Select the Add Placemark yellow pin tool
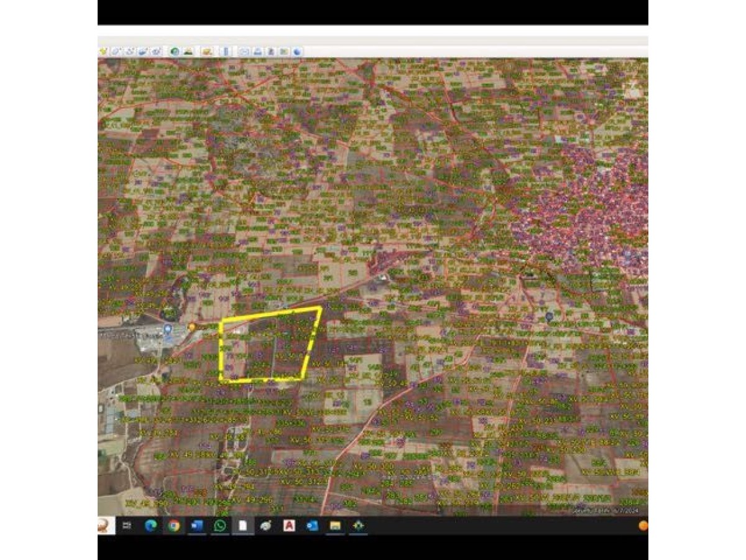This screenshot has width=746, height=560. tap(103, 52)
